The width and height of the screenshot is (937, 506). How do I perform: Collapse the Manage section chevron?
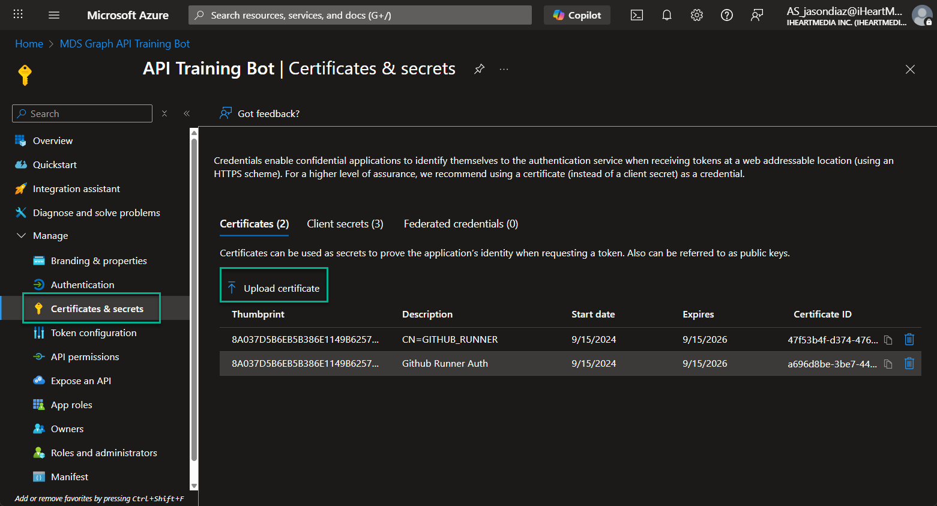tap(22, 235)
